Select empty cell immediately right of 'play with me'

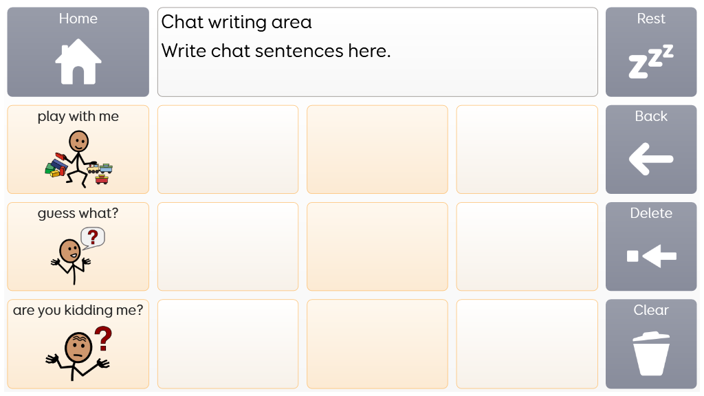(x=228, y=149)
